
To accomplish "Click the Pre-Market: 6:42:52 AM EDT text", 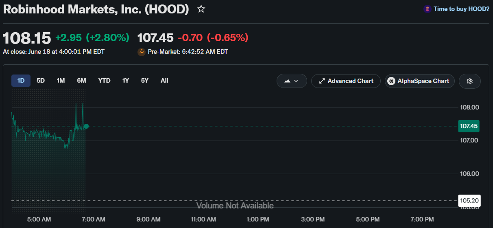I will [x=188, y=52].
